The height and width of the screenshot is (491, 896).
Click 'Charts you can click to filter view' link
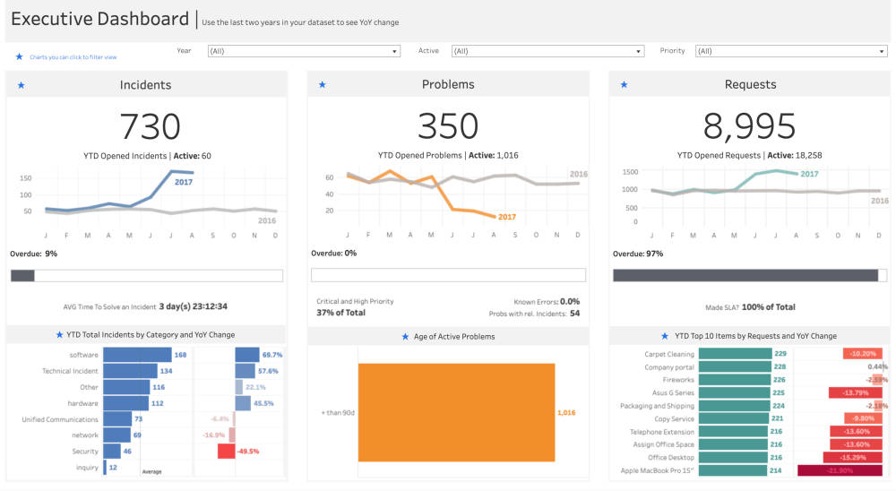[73, 57]
